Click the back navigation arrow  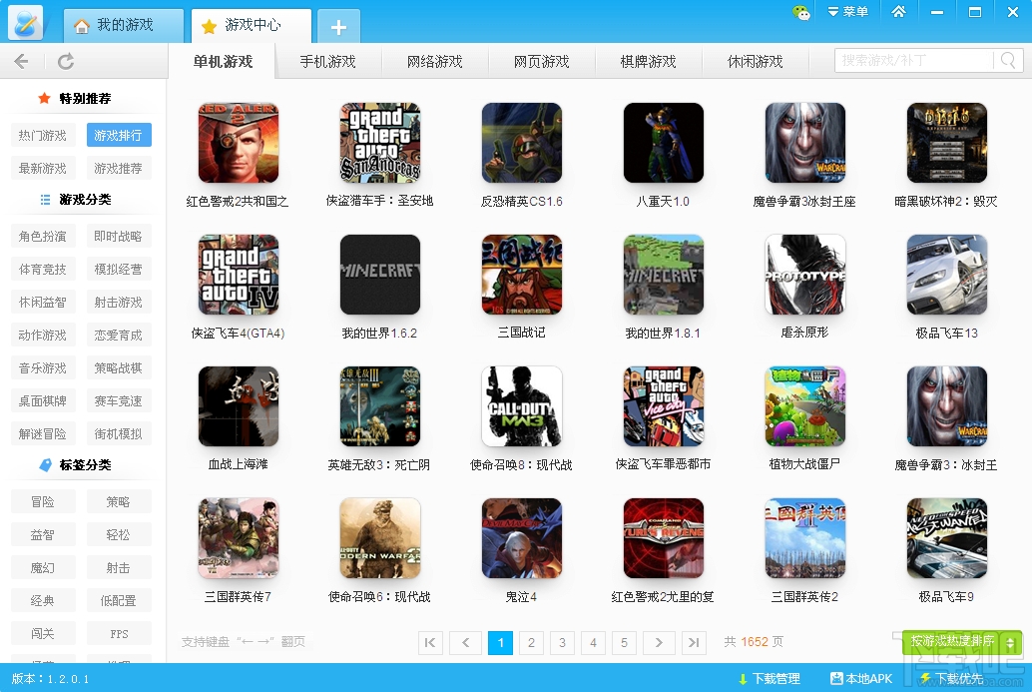click(22, 60)
